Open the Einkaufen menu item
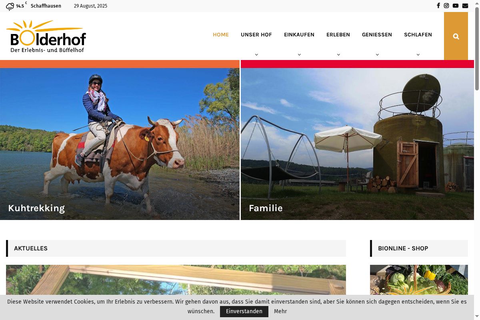480x320 pixels. (x=299, y=35)
